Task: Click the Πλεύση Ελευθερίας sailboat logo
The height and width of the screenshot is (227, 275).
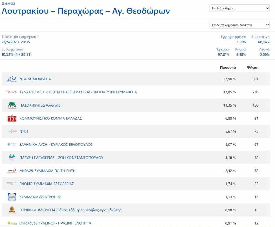Action: coord(12,158)
